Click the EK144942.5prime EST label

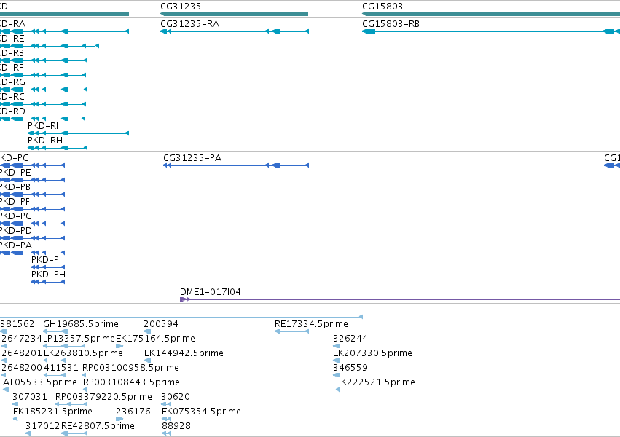click(x=184, y=353)
